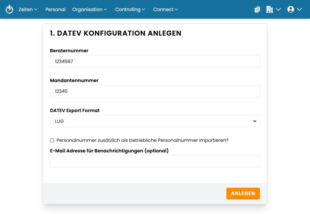
Task: Click the 'Mandantennummer' label text
Action: point(74,80)
